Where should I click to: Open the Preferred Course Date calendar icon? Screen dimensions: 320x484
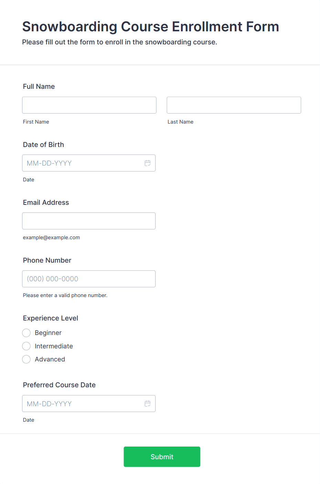(x=148, y=403)
